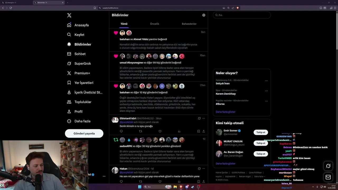Image resolution: width=338 pixels, height=190 pixels.
Task: Open Grok icon on Hakan's post
Action: click(199, 168)
